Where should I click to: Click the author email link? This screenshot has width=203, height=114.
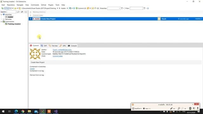click(62, 50)
